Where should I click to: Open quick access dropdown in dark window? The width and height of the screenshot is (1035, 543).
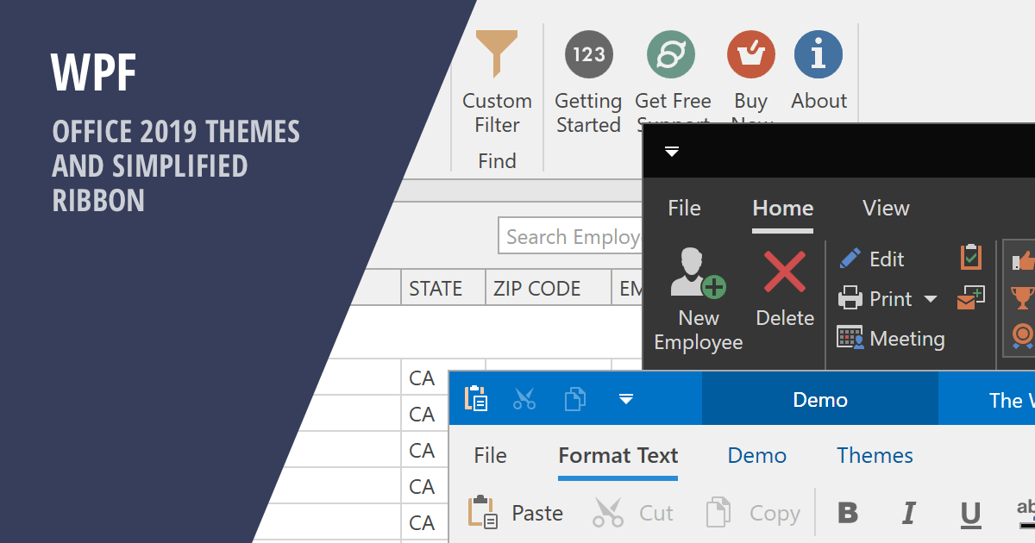click(x=672, y=152)
